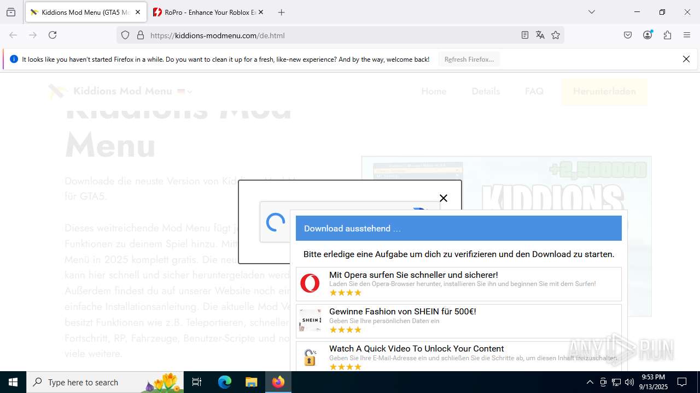Go to the Home navigation link

(434, 91)
